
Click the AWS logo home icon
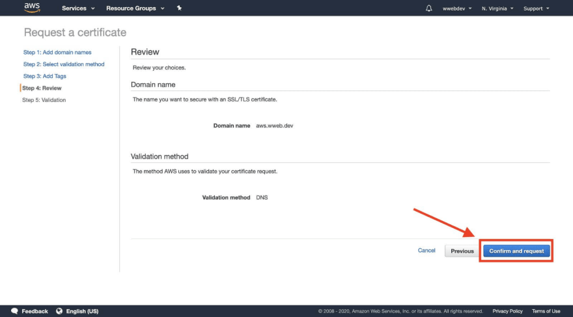coord(32,8)
